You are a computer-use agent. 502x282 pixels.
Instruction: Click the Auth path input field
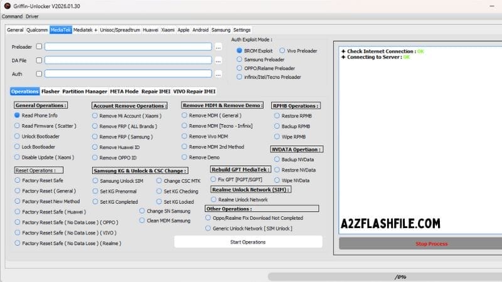click(128, 74)
